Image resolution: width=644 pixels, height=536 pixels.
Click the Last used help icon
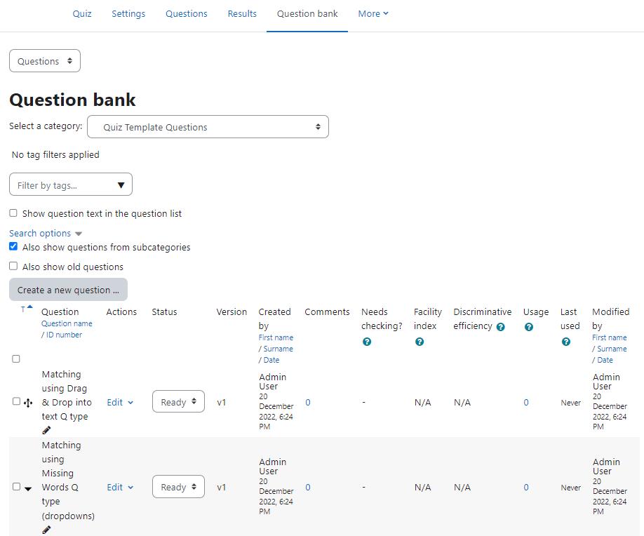pyautogui.click(x=566, y=342)
